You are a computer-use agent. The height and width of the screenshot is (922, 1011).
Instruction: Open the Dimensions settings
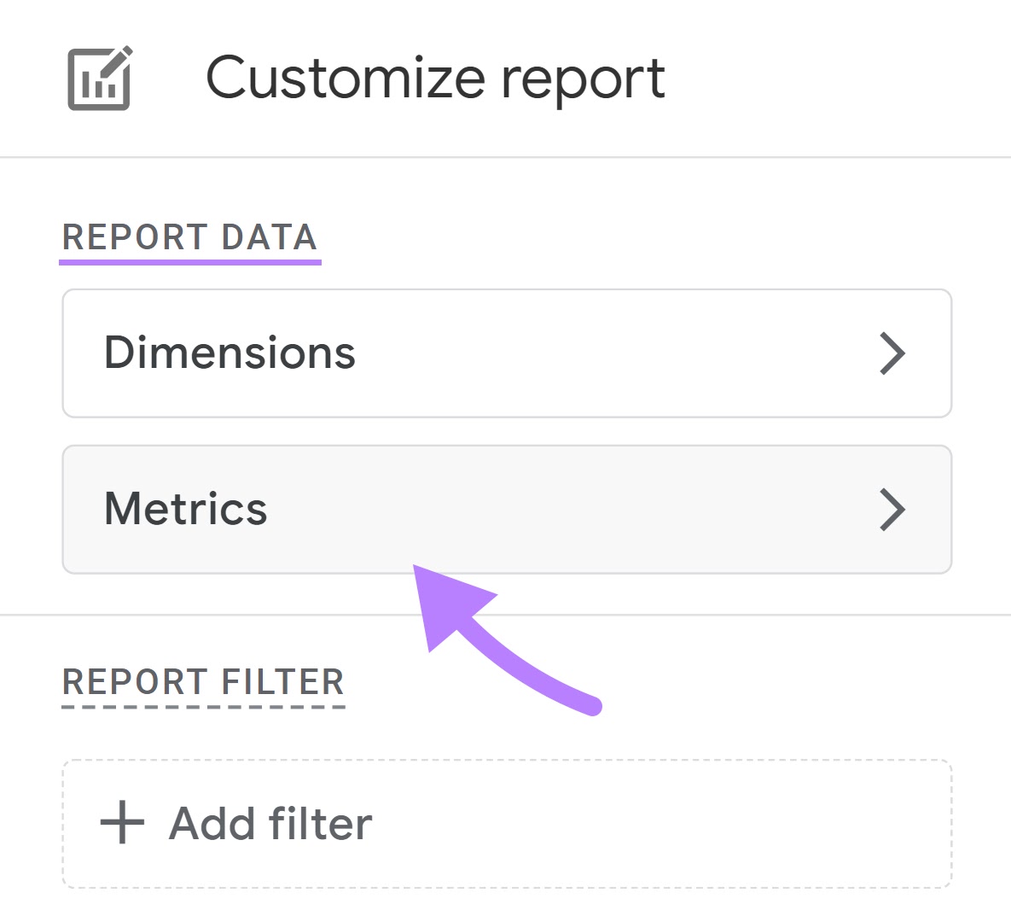[x=506, y=353]
